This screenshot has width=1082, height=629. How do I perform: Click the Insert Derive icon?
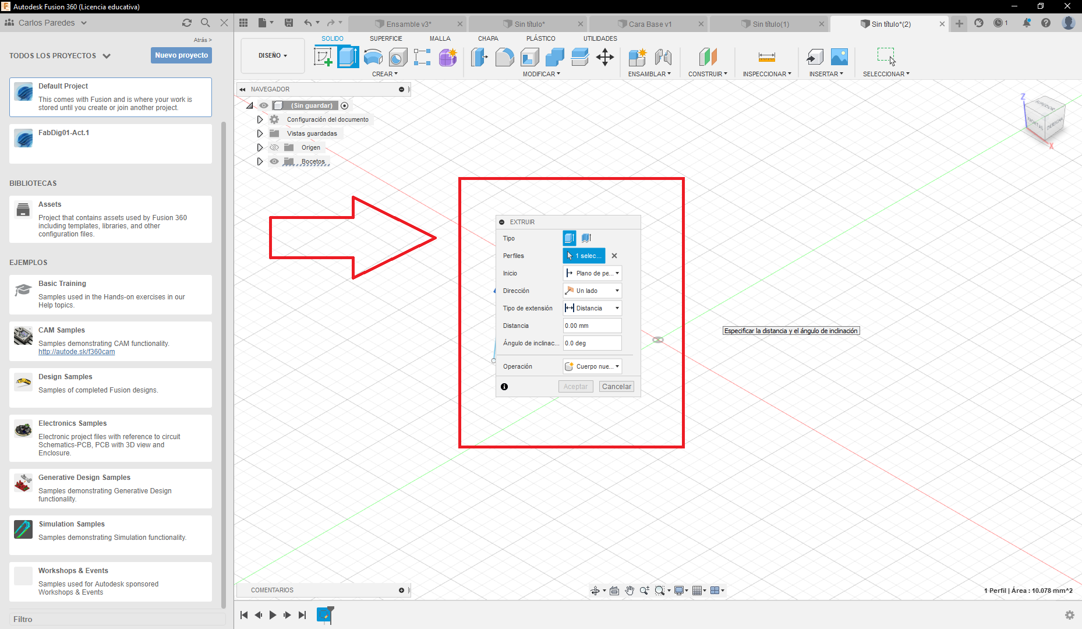815,57
